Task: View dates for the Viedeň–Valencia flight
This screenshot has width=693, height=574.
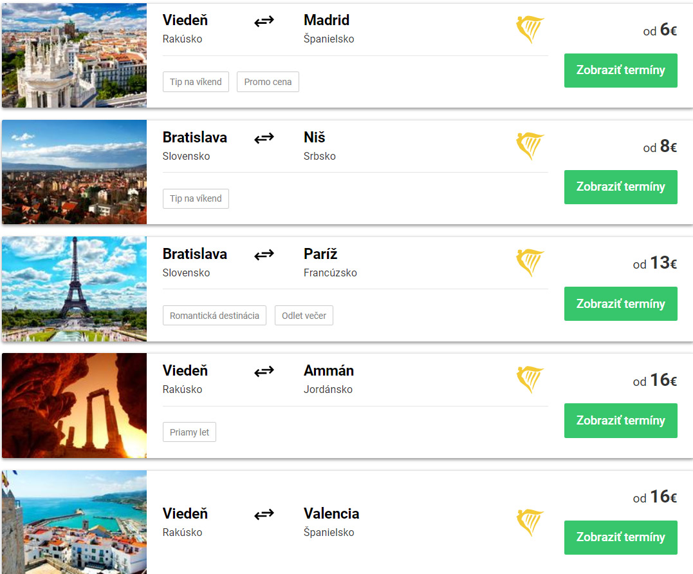Action: click(x=620, y=537)
